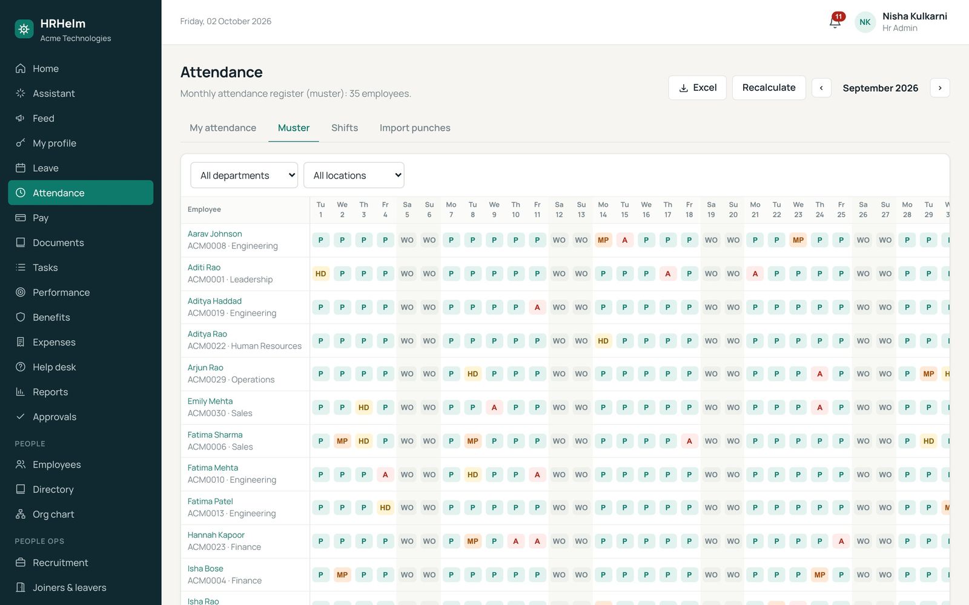Open Aarav Johnson's employee link
Screen dimensions: 969x605
click(214, 234)
